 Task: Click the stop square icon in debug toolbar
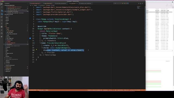[126, 3]
